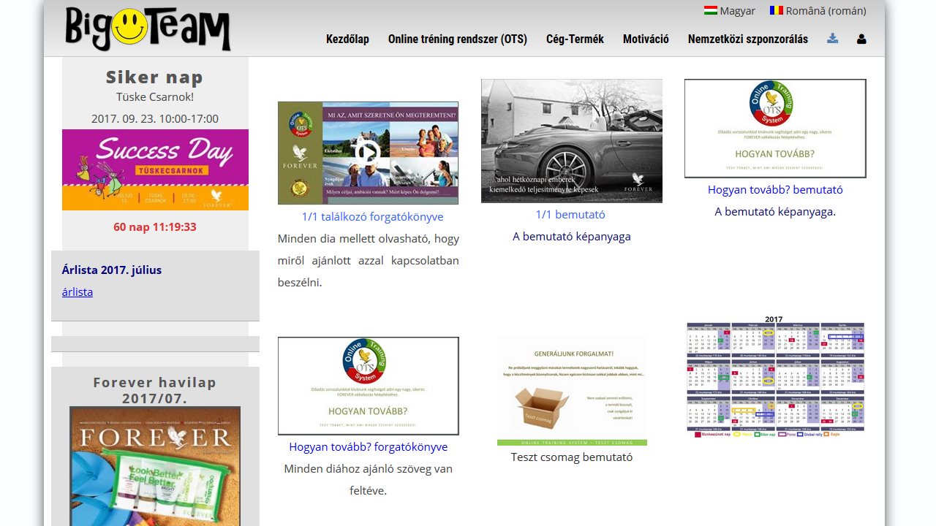The image size is (936, 526).
Task: Click the date 2017. 09. 23. 10:00-17:00
Action: point(155,119)
